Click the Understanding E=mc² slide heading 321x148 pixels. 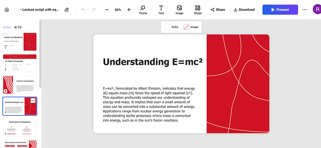point(153,62)
